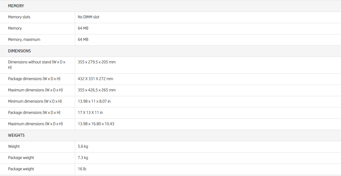Select the "16 lb" package weight value
The height and width of the screenshot is (176, 341).
click(x=82, y=169)
